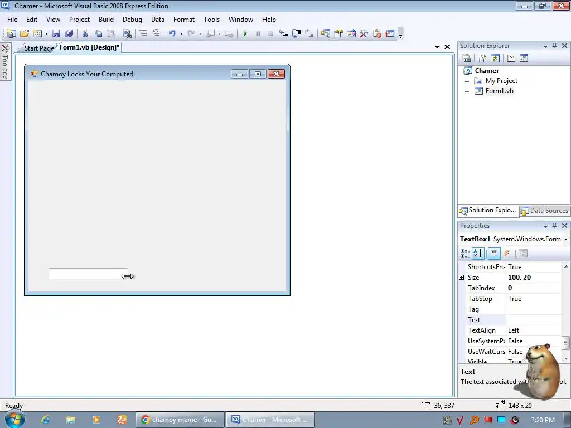Open toolbar options overflow arrow
This screenshot has height=428, width=571.
[400, 34]
